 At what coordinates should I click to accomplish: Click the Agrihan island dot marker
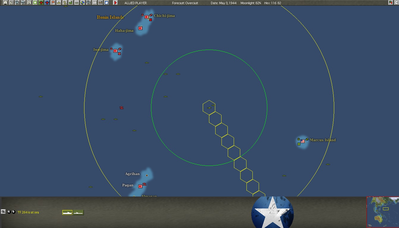[147, 175]
